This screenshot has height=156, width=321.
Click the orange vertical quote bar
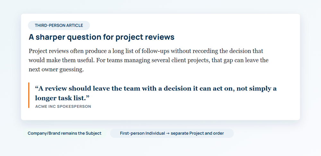coord(29,95)
